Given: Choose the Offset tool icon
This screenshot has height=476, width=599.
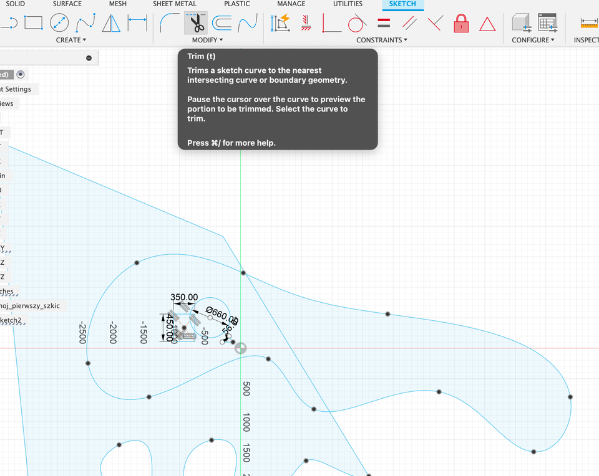Looking at the screenshot, I should click(x=222, y=24).
